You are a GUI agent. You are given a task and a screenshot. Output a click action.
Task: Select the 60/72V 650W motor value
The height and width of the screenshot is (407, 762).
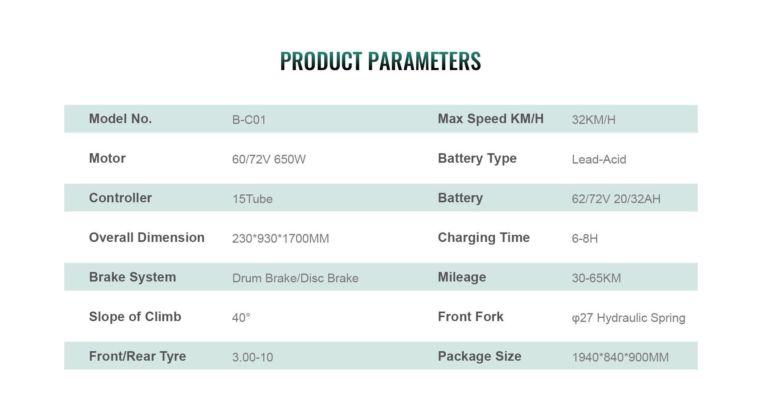269,159
